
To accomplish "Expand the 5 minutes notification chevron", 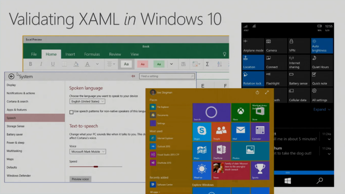I will pos(329,139).
